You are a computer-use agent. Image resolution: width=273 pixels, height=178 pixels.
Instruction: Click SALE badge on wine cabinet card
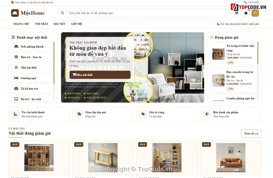click(x=15, y=144)
